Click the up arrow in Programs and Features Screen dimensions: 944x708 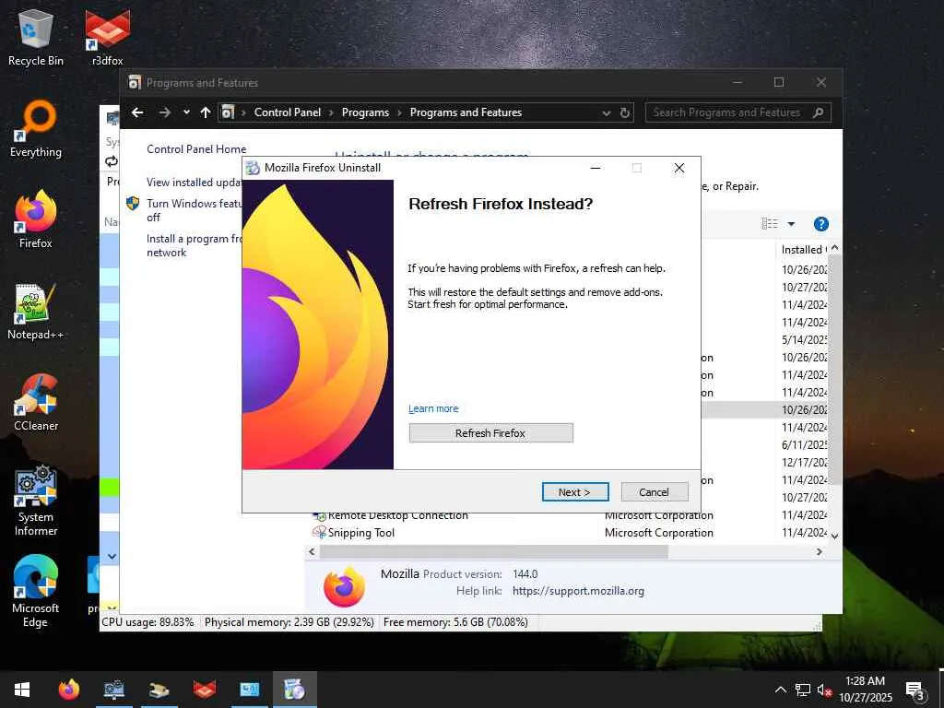pyautogui.click(x=206, y=112)
